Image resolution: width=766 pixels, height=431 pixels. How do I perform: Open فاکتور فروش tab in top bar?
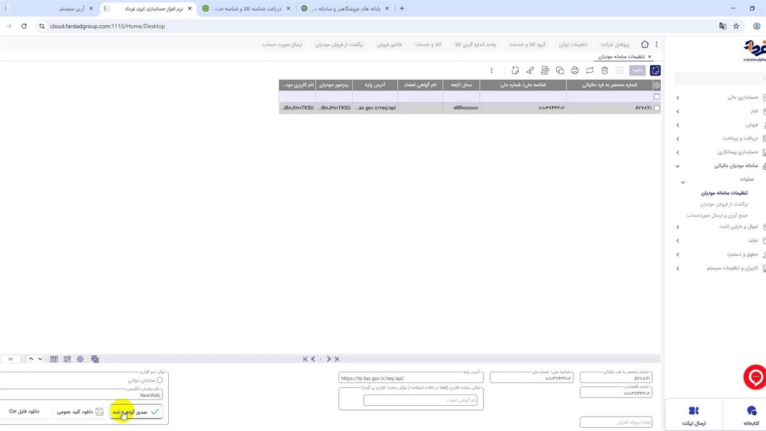[389, 45]
